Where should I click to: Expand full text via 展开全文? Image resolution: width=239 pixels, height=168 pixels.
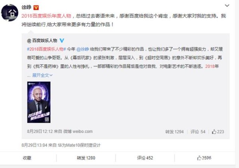point(42,75)
